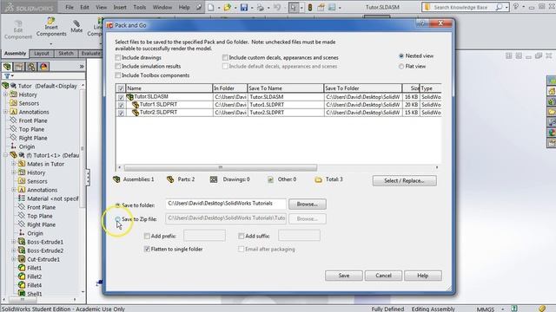Click the filter funnel icon in tree
The height and width of the screenshot is (312, 556).
(7, 75)
